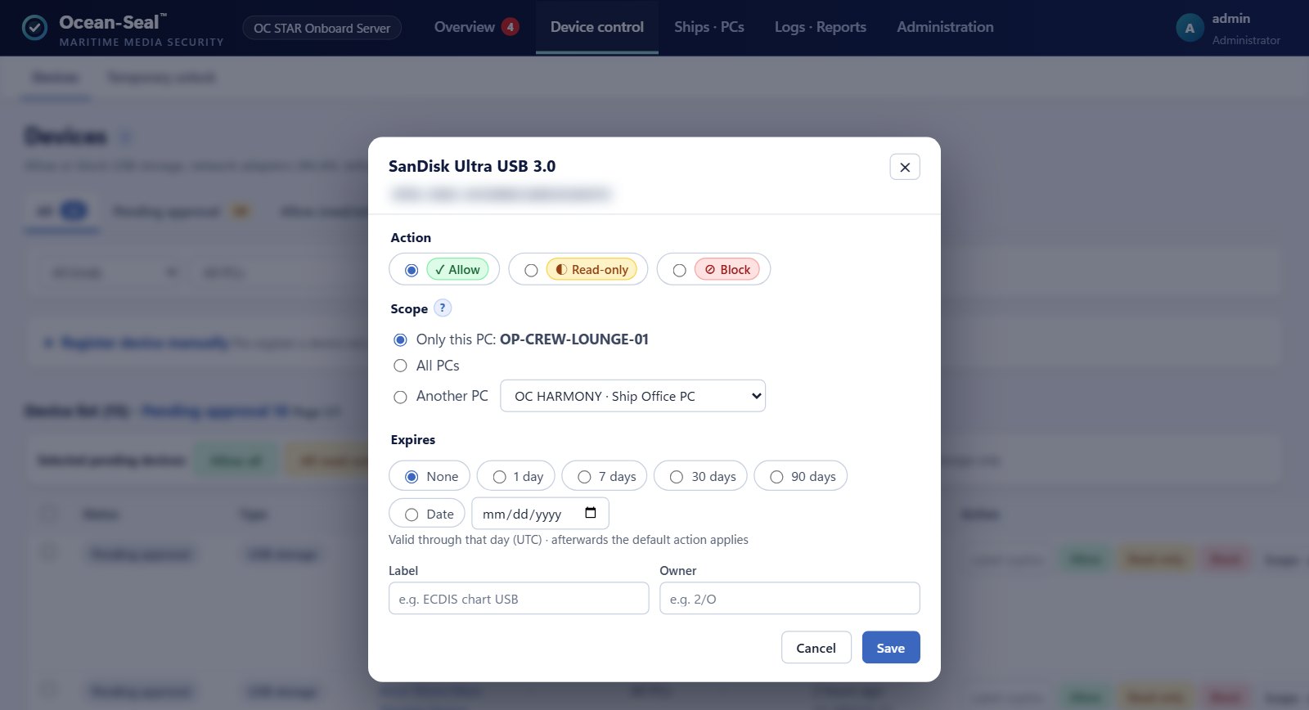
Task: Click the admin avatar circle
Action: click(1190, 28)
